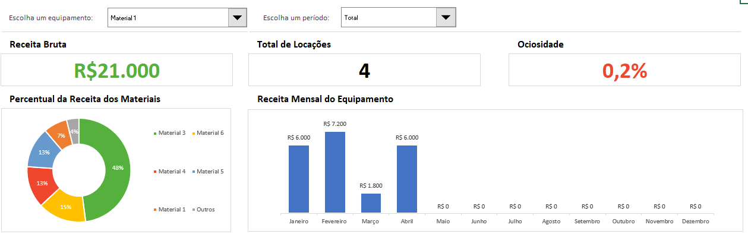Click the Março R$ 1.800 bar
Viewport: 748px width, 234px height.
click(x=371, y=203)
